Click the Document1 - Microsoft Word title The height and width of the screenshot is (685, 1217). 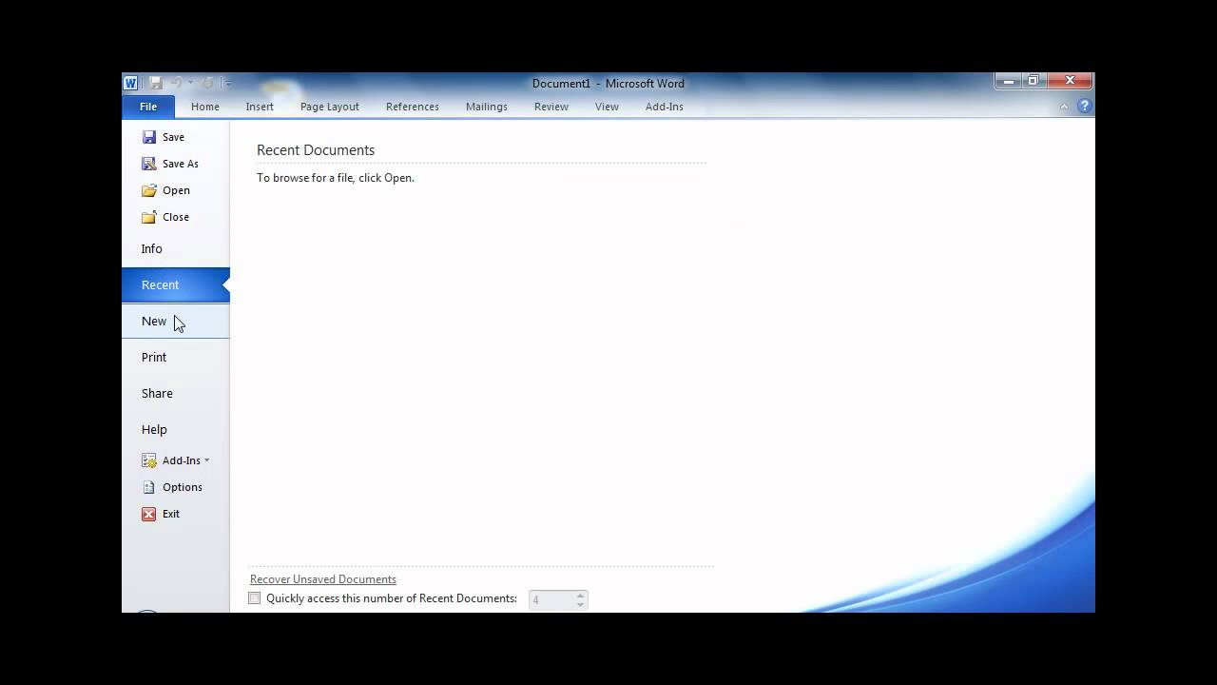click(608, 84)
